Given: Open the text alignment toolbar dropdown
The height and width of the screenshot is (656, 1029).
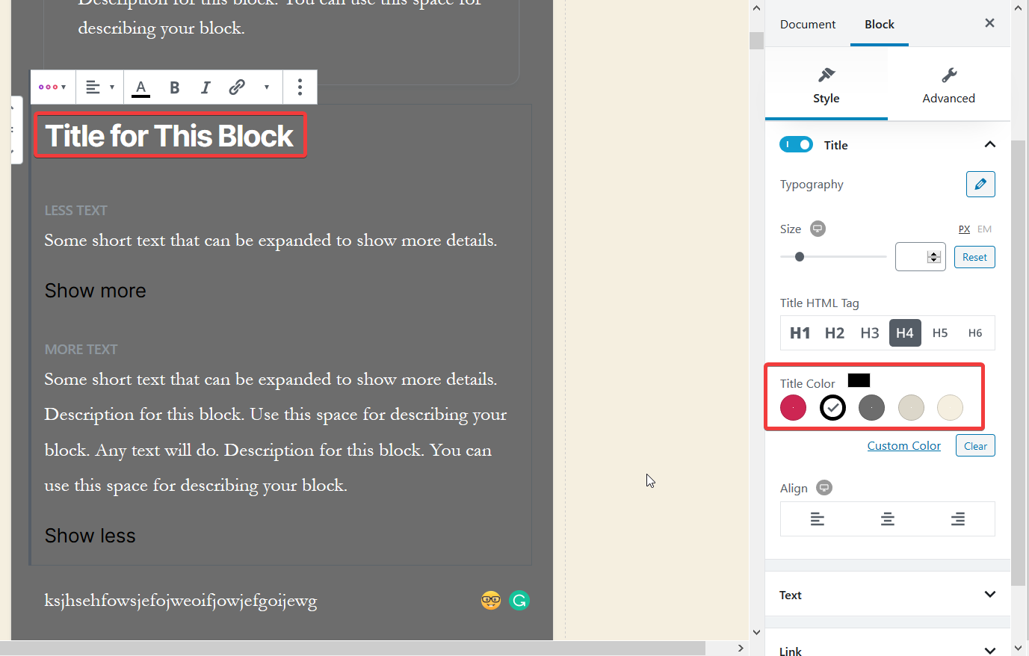Looking at the screenshot, I should tap(100, 87).
